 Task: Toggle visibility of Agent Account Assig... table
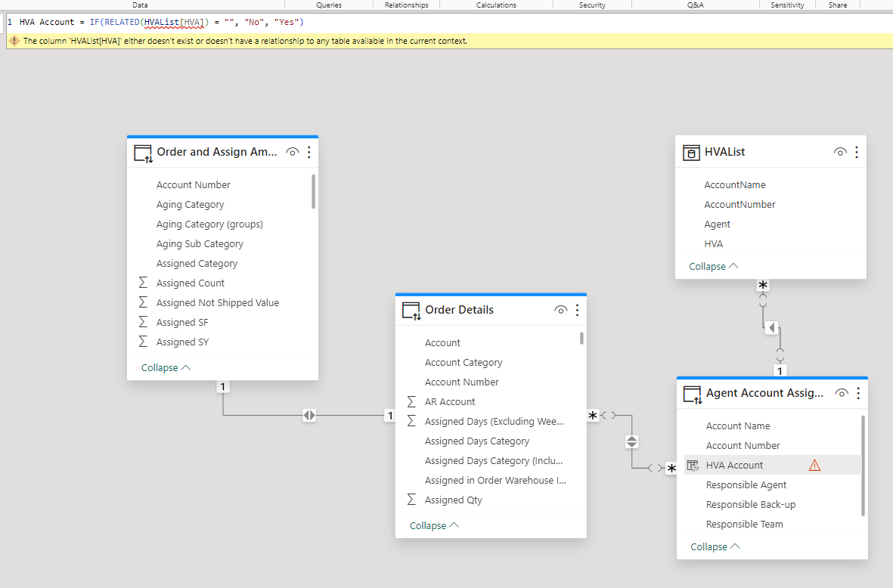point(842,393)
